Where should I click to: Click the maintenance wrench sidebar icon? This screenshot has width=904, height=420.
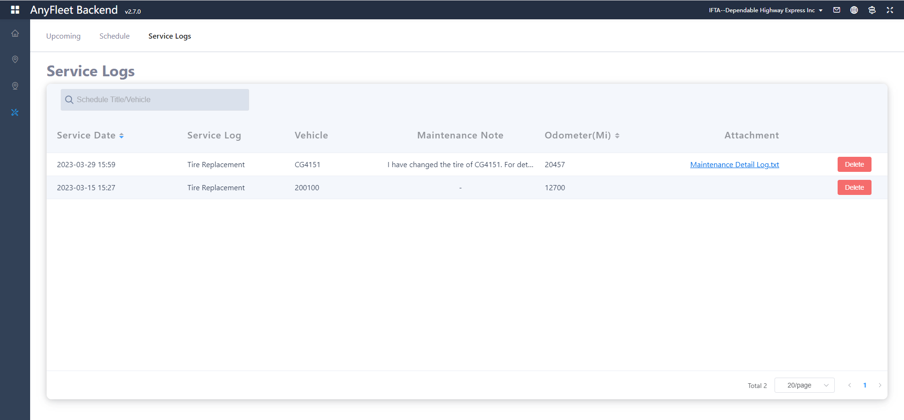[15, 113]
